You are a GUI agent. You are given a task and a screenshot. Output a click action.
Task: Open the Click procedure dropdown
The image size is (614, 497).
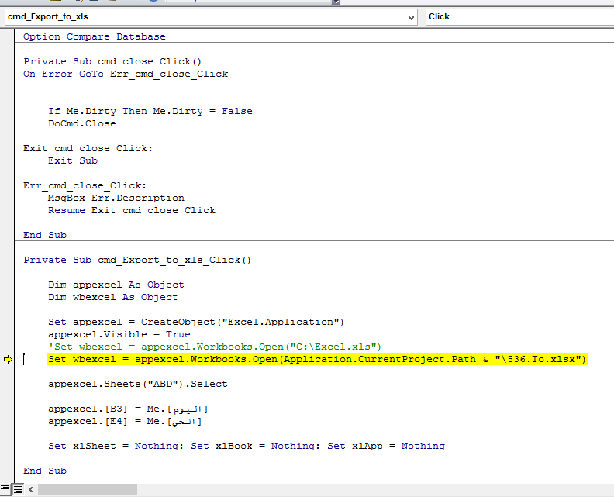point(519,17)
